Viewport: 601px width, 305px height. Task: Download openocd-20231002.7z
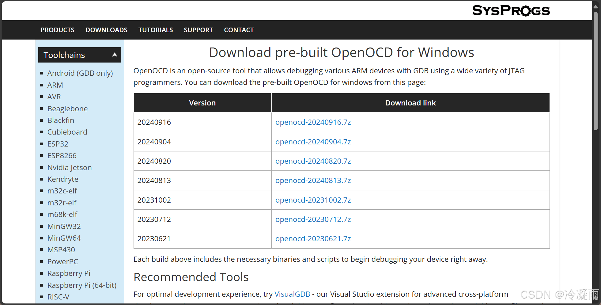pyautogui.click(x=313, y=200)
